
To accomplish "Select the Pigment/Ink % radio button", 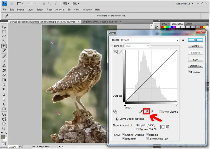I will click(x=137, y=129).
